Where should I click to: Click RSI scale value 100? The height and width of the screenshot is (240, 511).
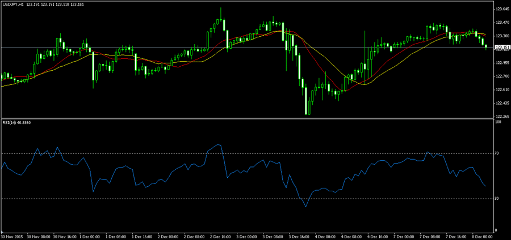point(499,122)
